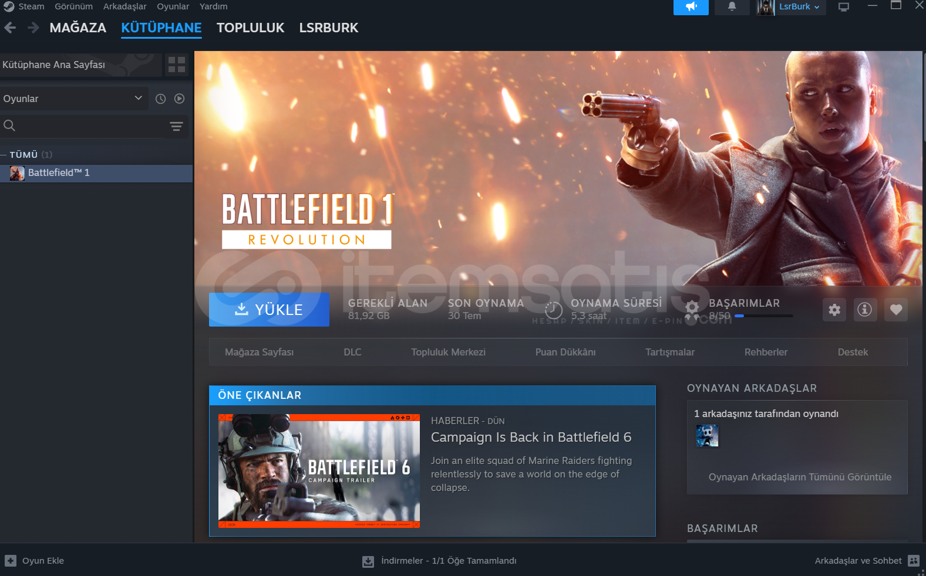Open the Battlefield 6 campaign trailer thumbnail
The width and height of the screenshot is (926, 576).
tap(319, 471)
